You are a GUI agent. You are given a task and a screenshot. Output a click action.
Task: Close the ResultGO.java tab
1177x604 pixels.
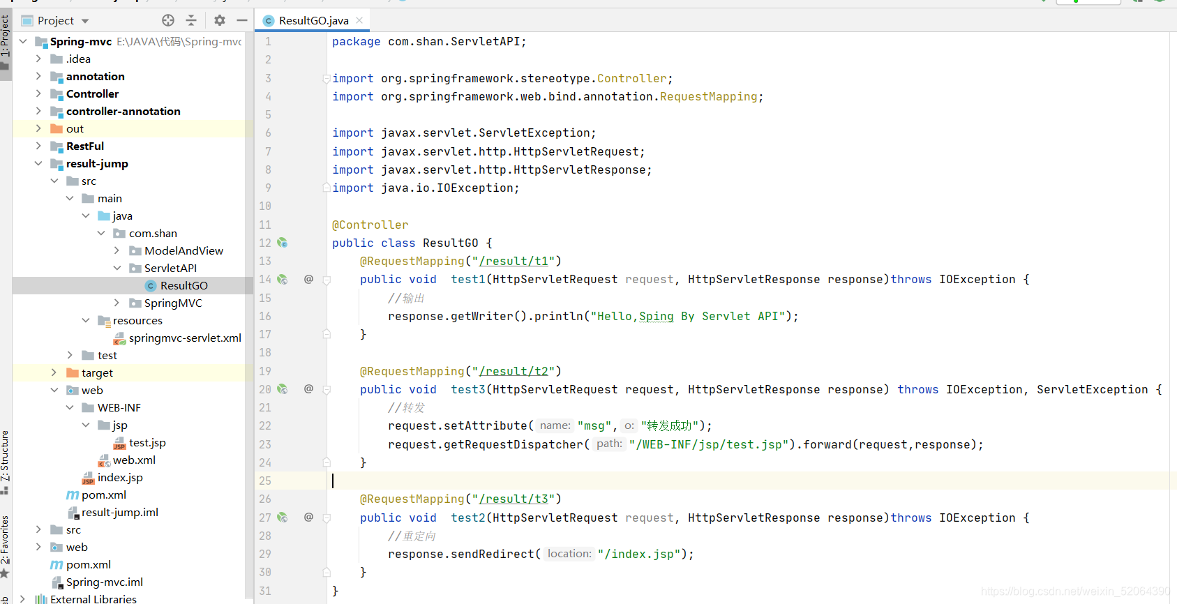(359, 20)
